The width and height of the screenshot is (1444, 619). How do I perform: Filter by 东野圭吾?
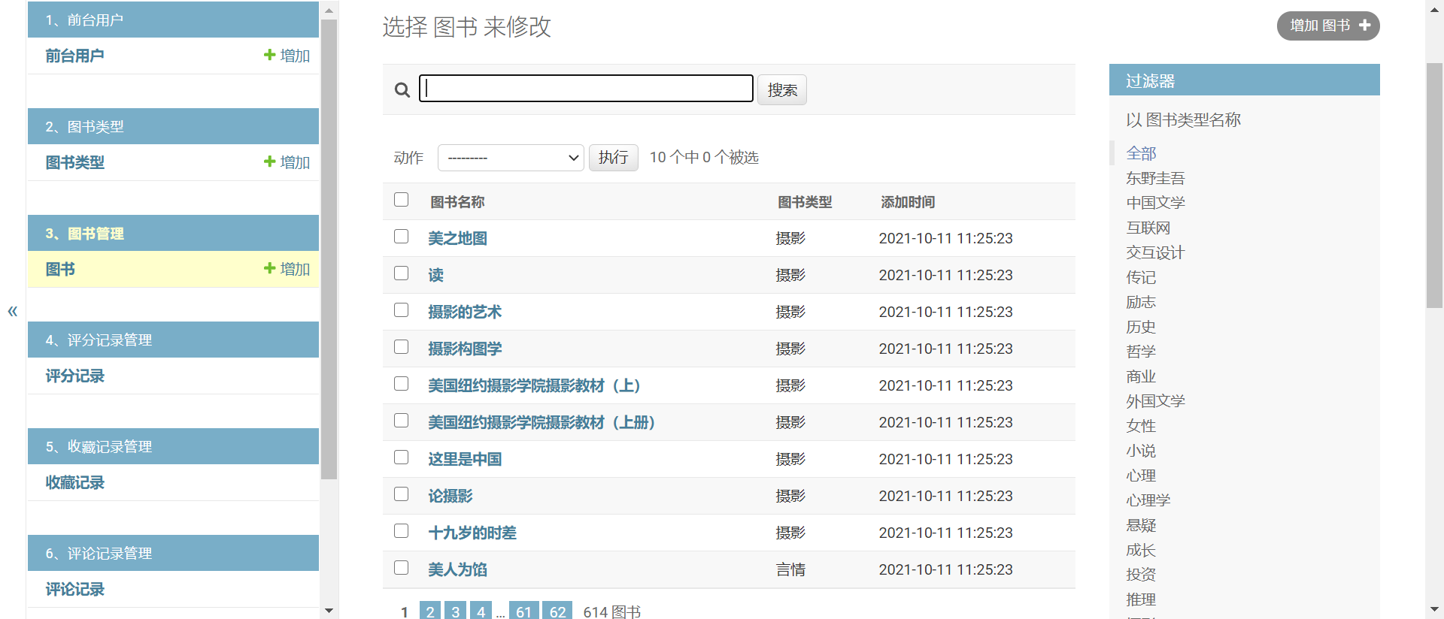(x=1155, y=178)
